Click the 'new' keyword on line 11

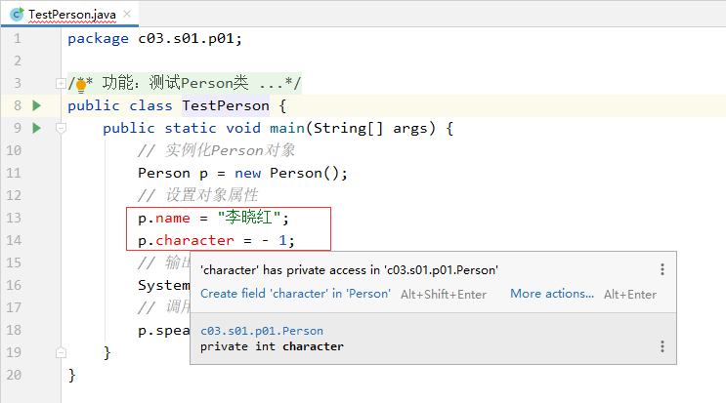tap(248, 174)
